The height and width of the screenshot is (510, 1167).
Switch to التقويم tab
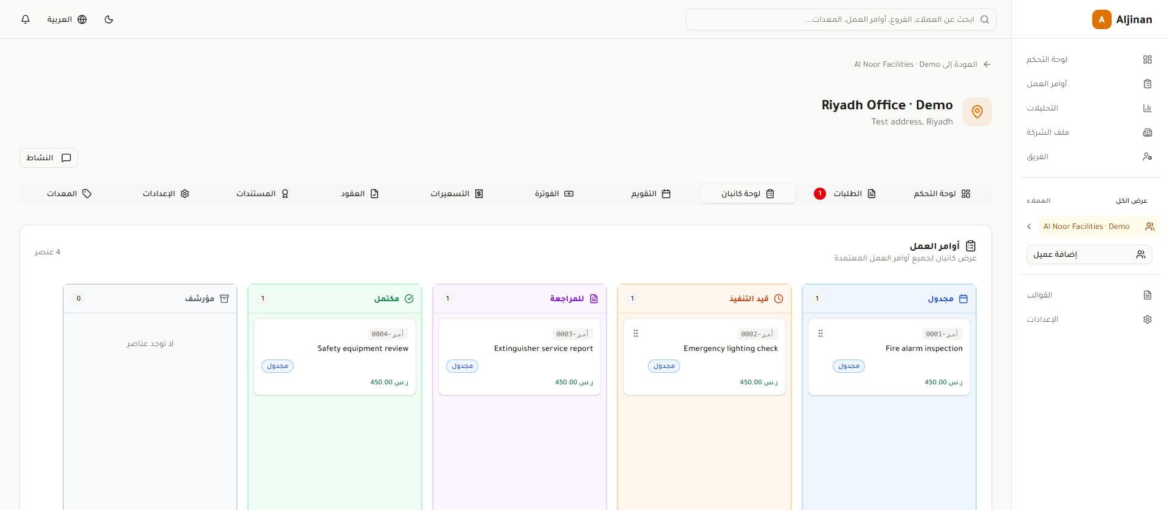coord(650,194)
